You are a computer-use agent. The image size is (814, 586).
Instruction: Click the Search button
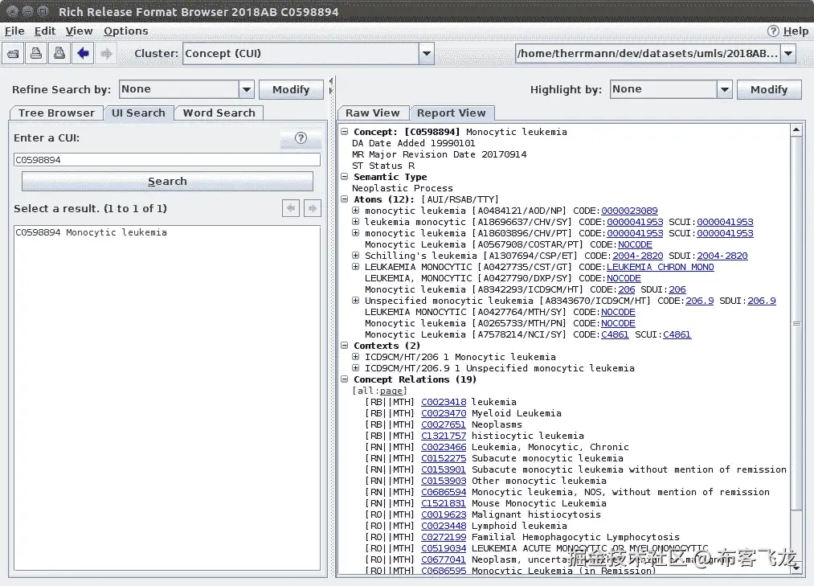click(x=167, y=182)
